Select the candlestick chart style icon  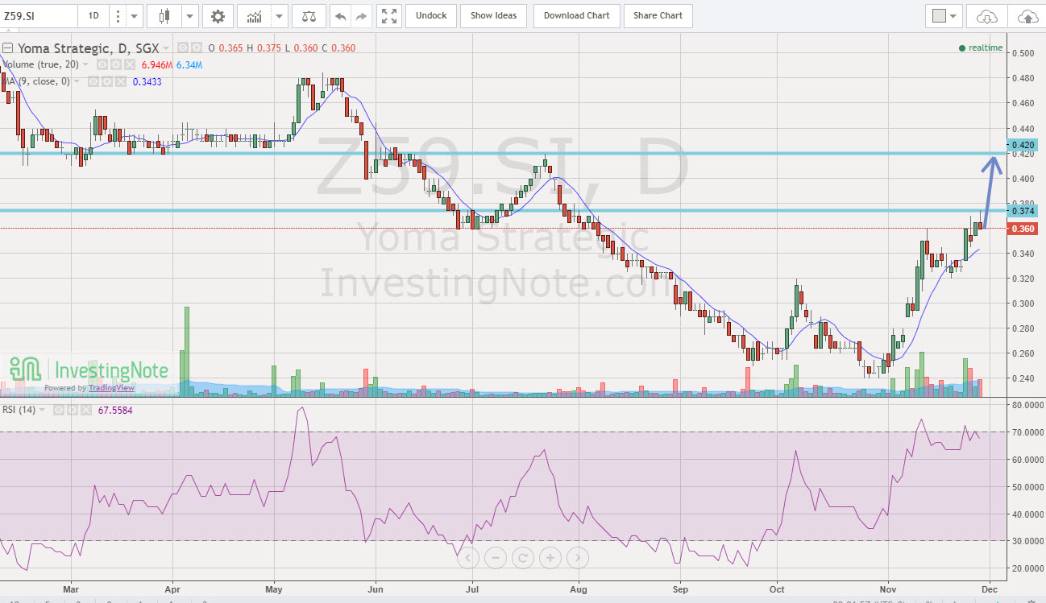(x=166, y=15)
